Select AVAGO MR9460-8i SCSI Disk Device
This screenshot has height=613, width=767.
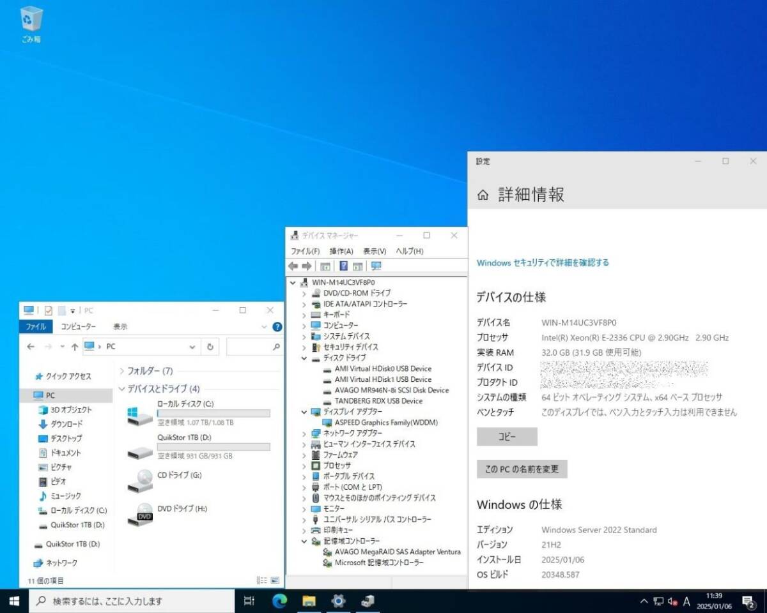tap(392, 390)
